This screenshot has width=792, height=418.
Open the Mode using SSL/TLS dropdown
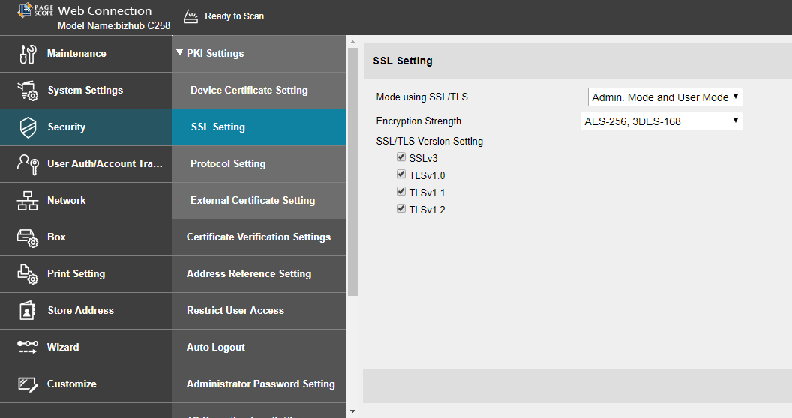tap(665, 97)
